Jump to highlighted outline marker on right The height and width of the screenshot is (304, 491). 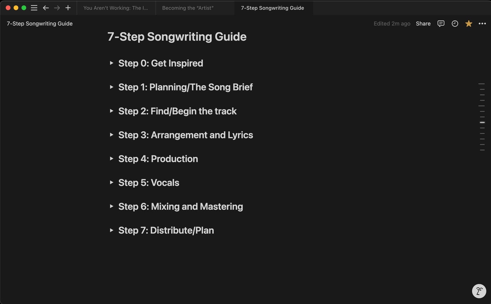[x=482, y=122]
